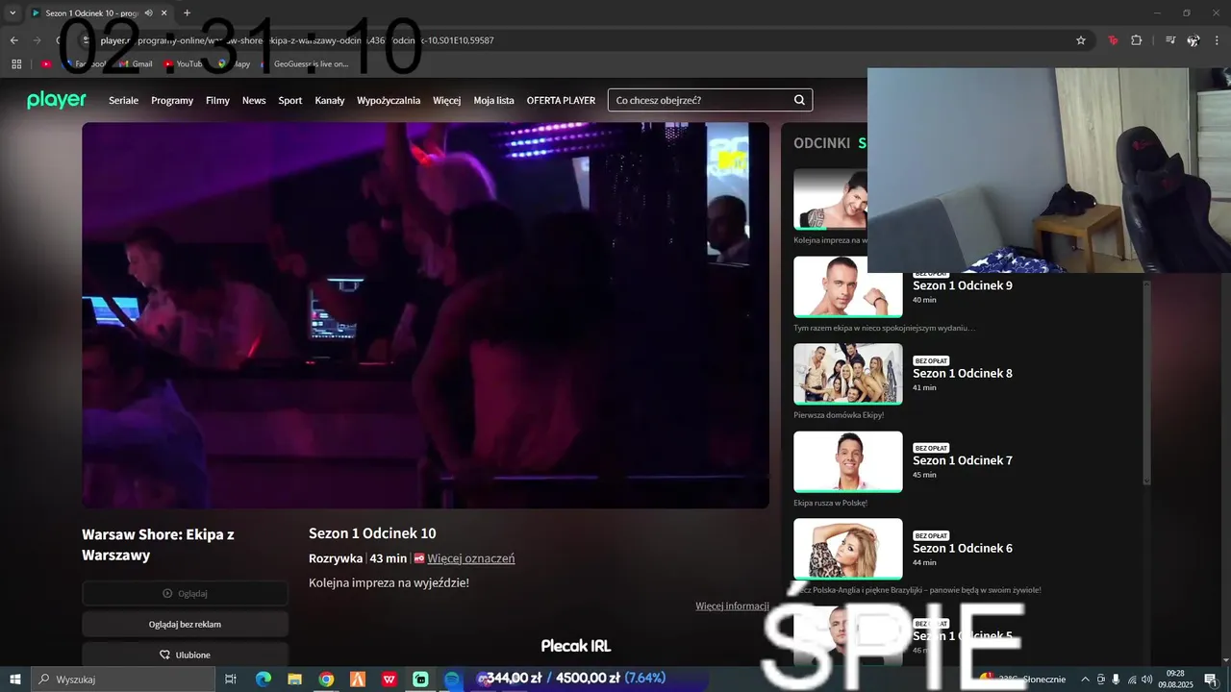The height and width of the screenshot is (692, 1231).
Task: Open Sezon 1 Odcinek 7 thumbnail
Action: 848,461
